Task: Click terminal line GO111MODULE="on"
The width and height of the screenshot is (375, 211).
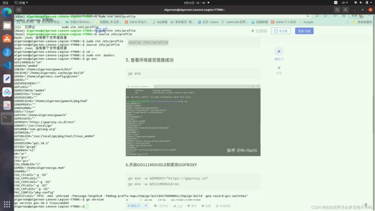Action: tap(28, 62)
